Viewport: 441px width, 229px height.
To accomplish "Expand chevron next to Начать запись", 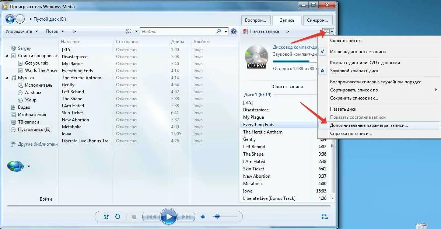I will [287, 31].
